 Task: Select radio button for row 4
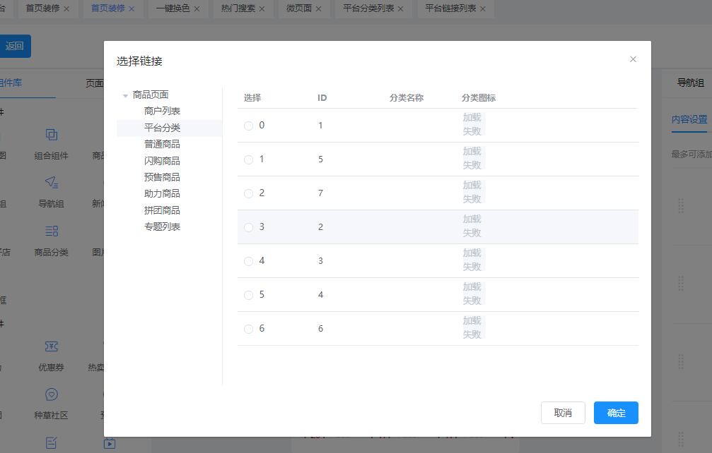248,261
